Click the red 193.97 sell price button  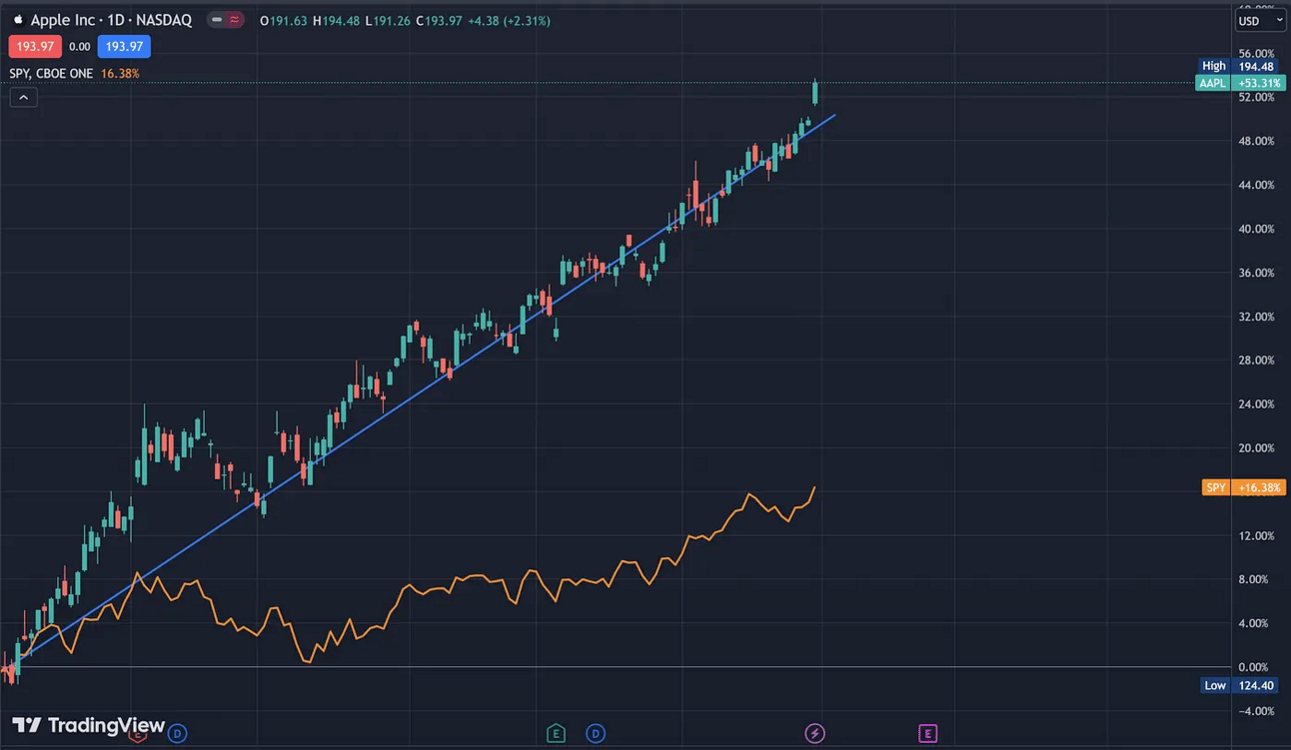tap(35, 46)
